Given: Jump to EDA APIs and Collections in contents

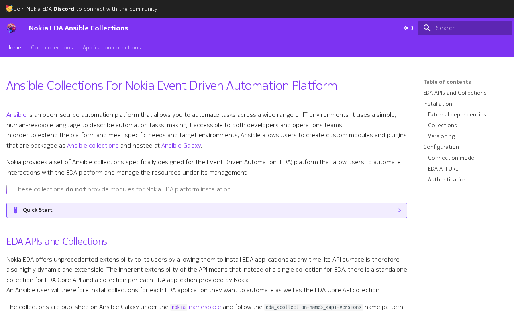Looking at the screenshot, I should click(455, 93).
